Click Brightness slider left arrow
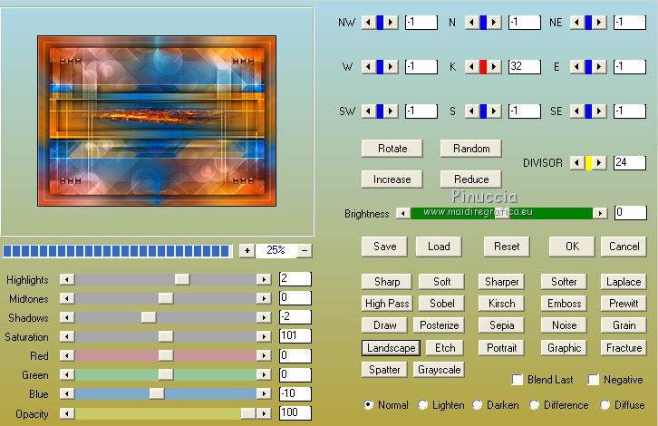This screenshot has width=658, height=426. [403, 213]
